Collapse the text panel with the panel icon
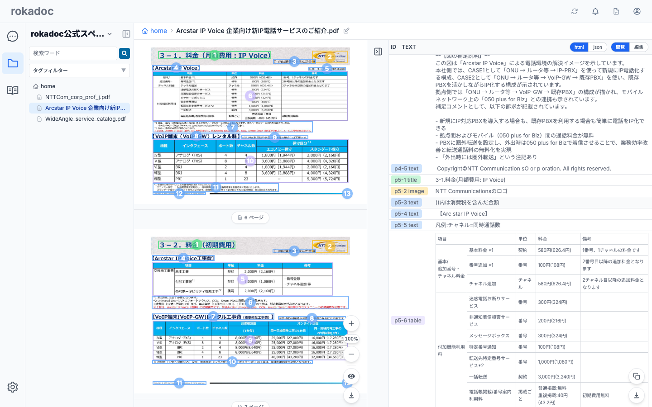 [x=378, y=52]
